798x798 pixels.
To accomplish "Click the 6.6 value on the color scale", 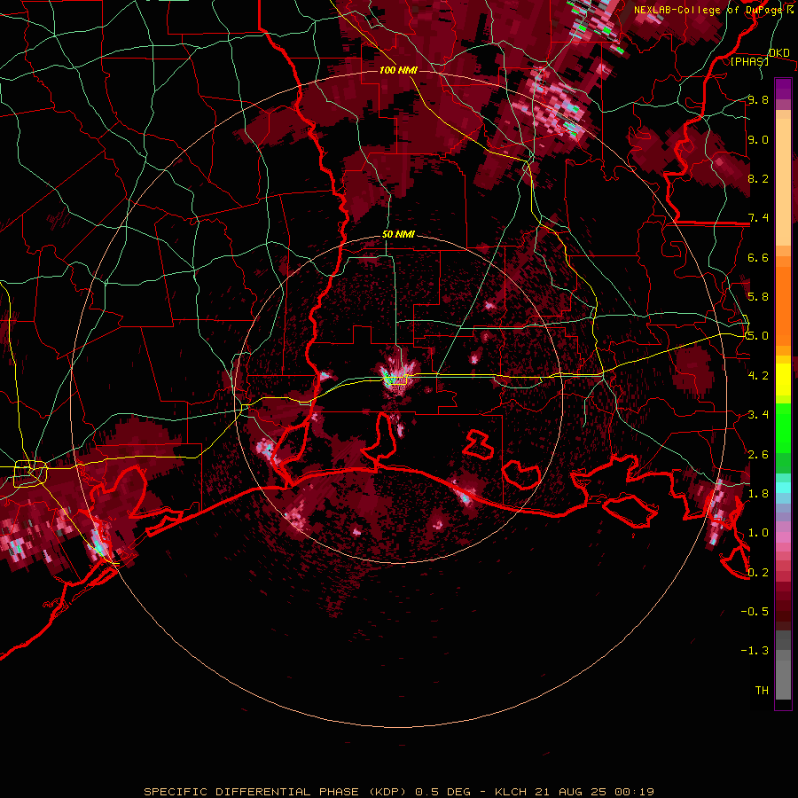I will point(758,257).
